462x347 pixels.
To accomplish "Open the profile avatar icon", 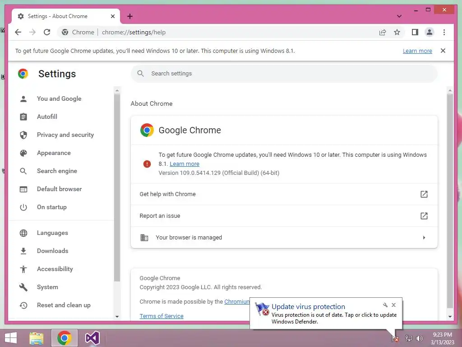I will 430,32.
